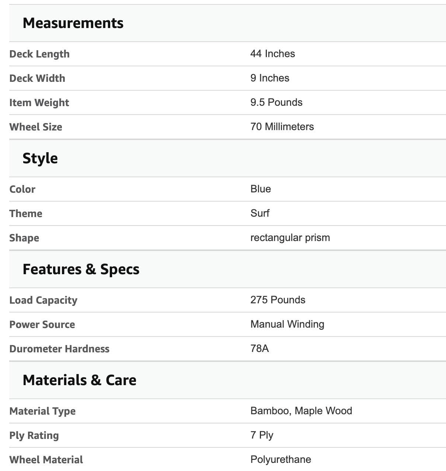The width and height of the screenshot is (446, 471).
Task: Click the Bamboo, Maple Wood value
Action: [x=301, y=411]
